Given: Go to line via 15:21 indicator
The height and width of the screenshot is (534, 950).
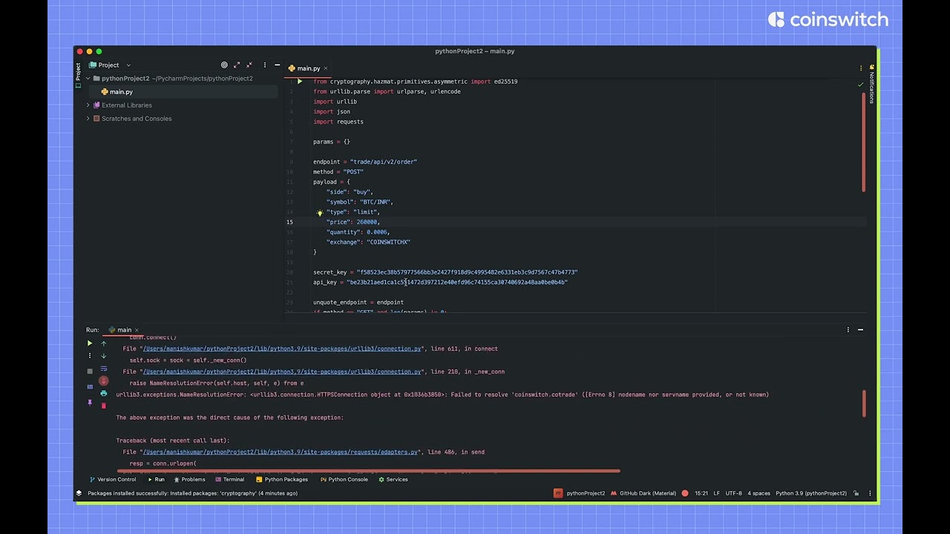Looking at the screenshot, I should (x=701, y=493).
